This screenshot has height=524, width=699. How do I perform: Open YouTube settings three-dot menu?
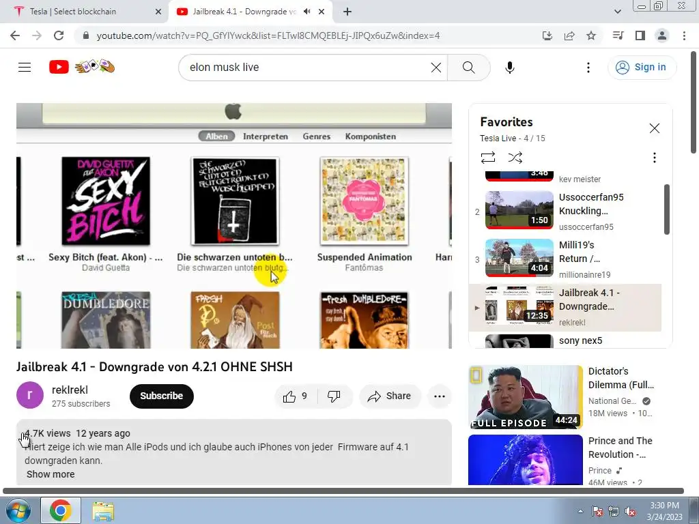point(588,68)
